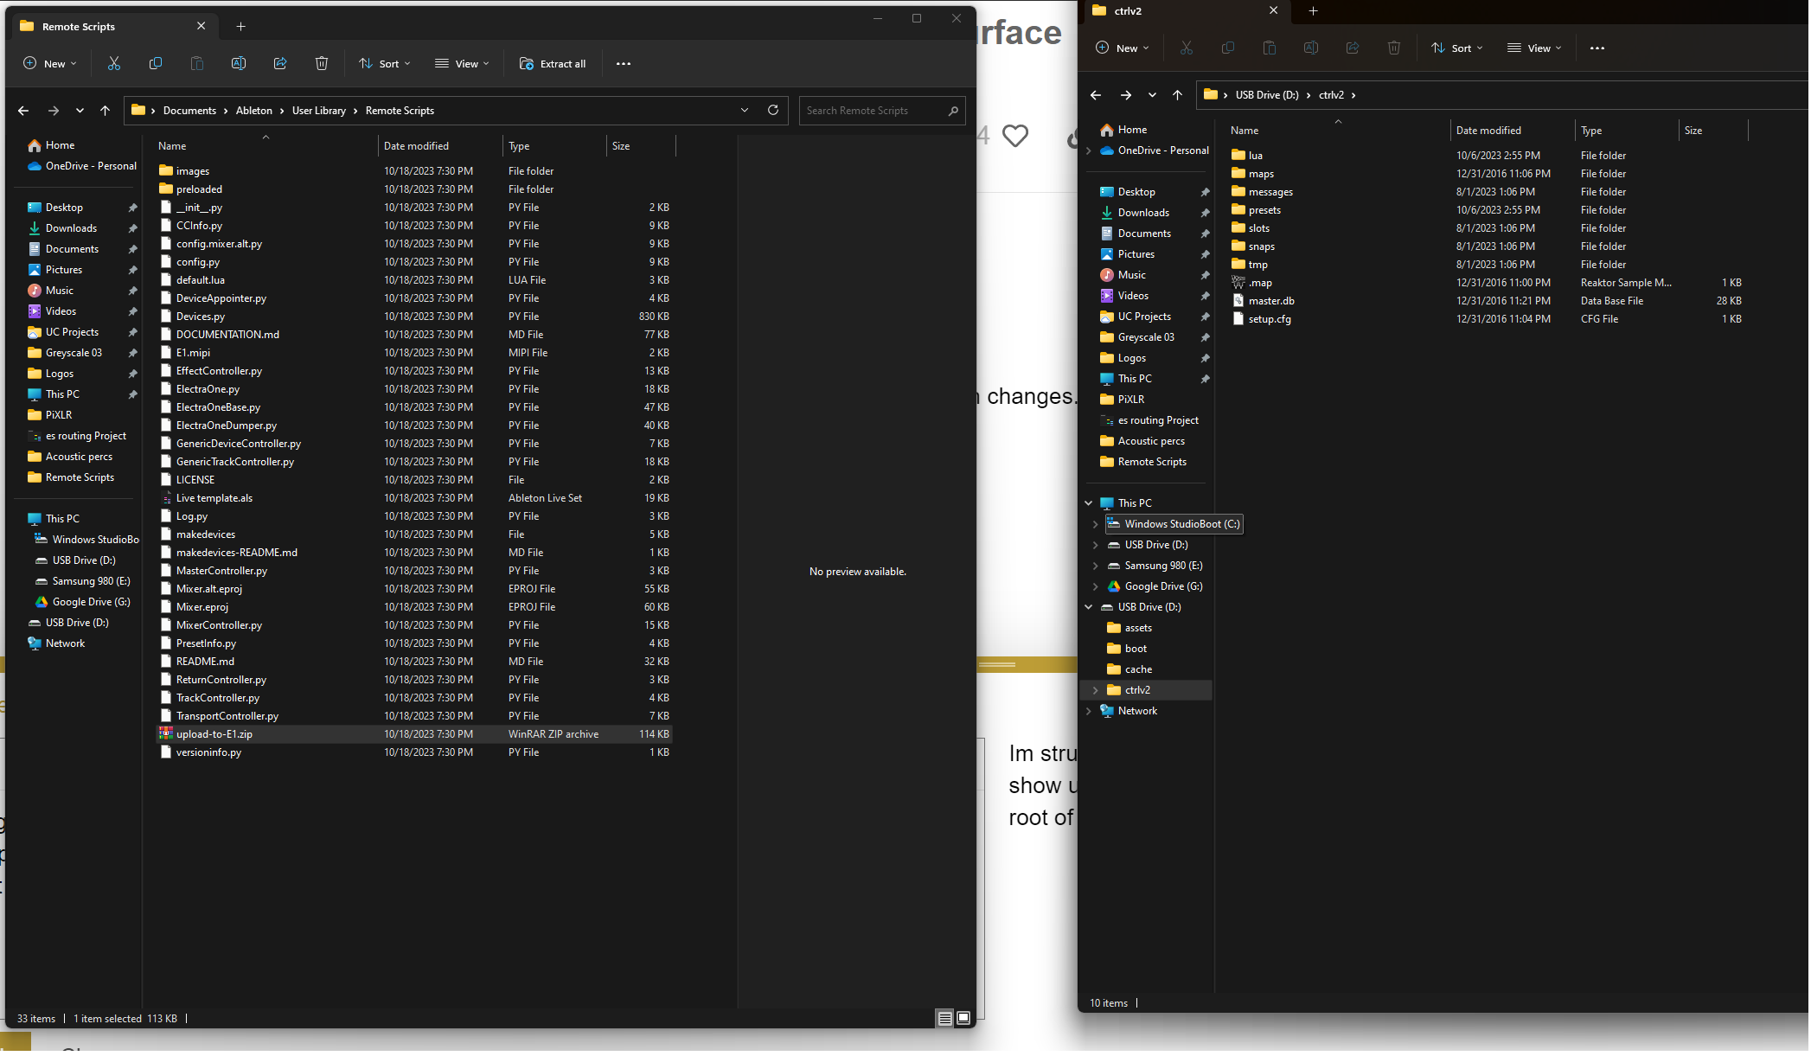Open a new tab beside Remote Scripts tab

click(241, 27)
